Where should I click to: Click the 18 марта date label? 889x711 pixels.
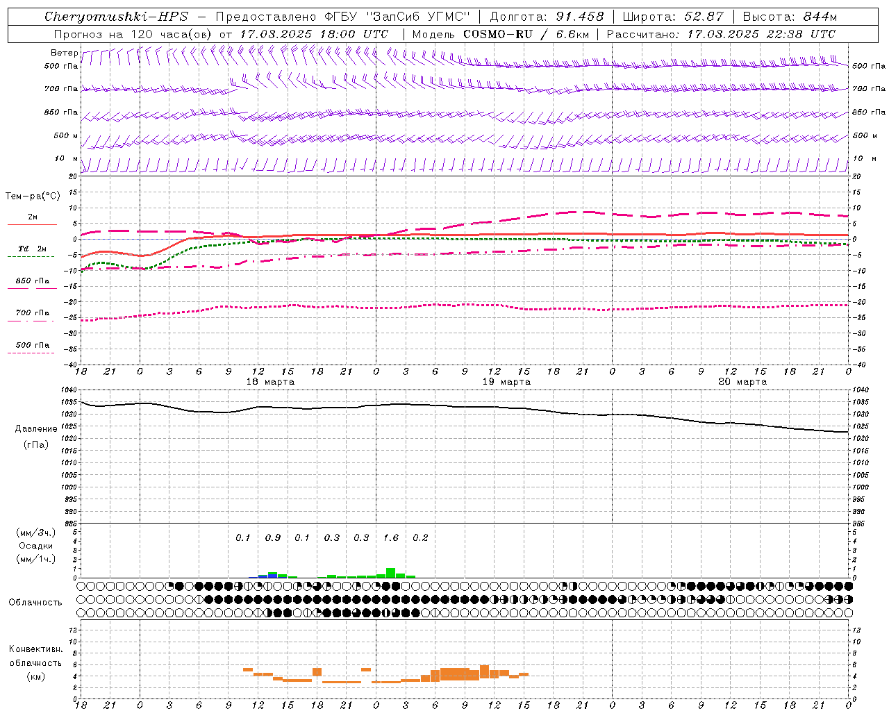[x=270, y=382]
